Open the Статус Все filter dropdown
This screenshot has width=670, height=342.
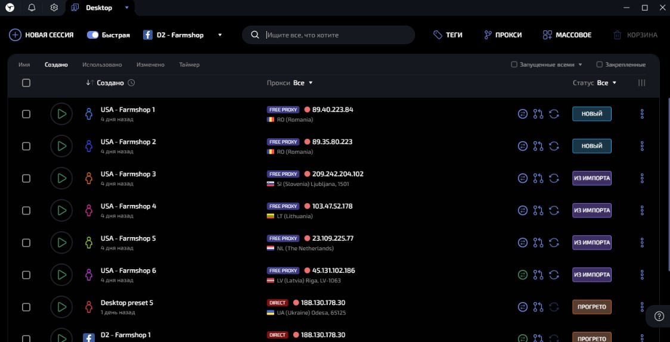click(x=607, y=83)
